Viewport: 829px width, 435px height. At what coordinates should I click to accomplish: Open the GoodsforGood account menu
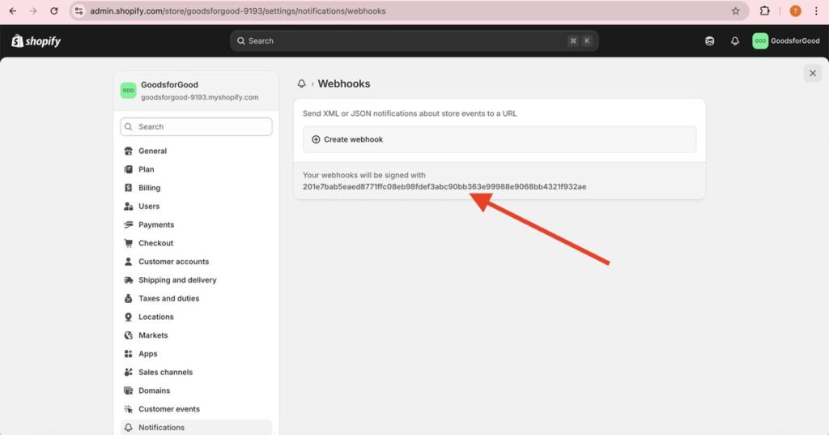pos(786,41)
